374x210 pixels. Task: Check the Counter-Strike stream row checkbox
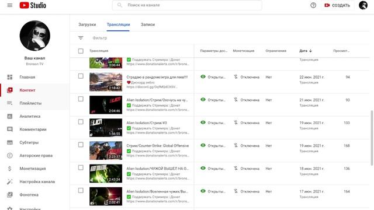click(x=81, y=145)
